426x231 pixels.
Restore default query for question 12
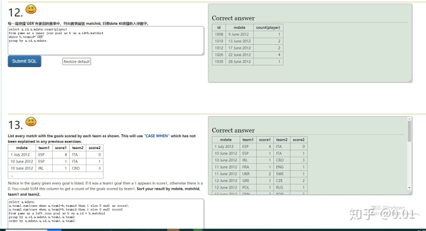pyautogui.click(x=76, y=61)
